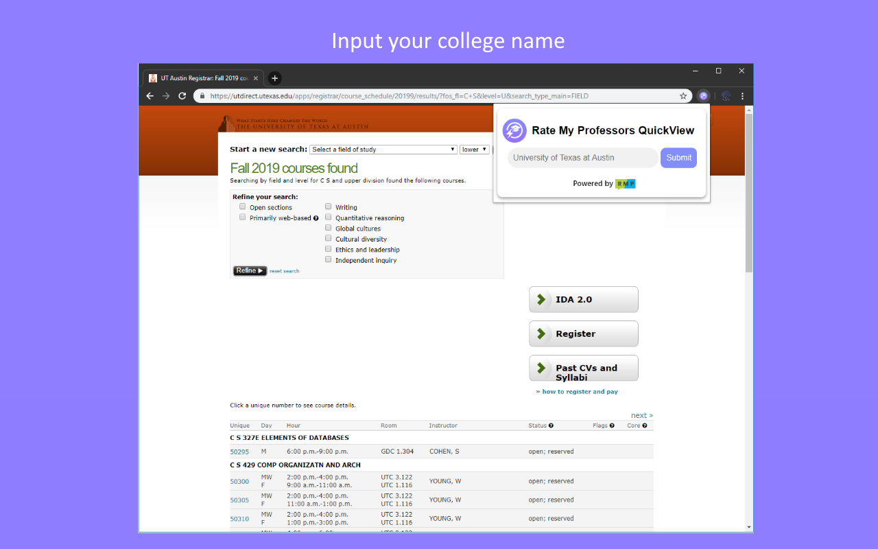Open a new tab with the plus button
The height and width of the screenshot is (549, 878).
[x=274, y=78]
